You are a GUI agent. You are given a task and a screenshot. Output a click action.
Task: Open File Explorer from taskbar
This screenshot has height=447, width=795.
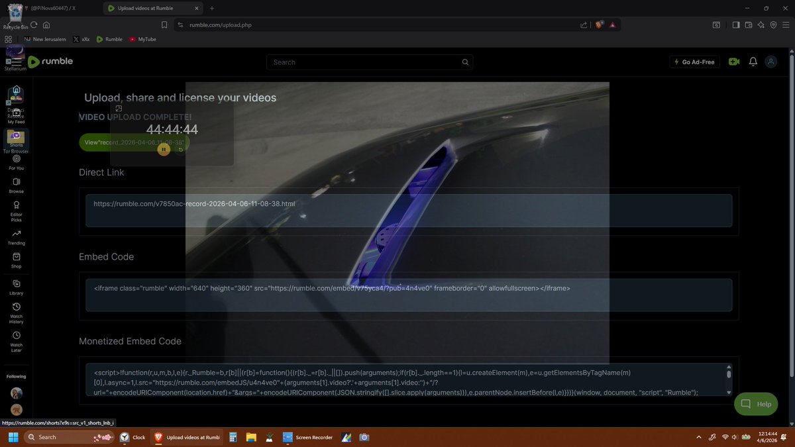pyautogui.click(x=251, y=437)
